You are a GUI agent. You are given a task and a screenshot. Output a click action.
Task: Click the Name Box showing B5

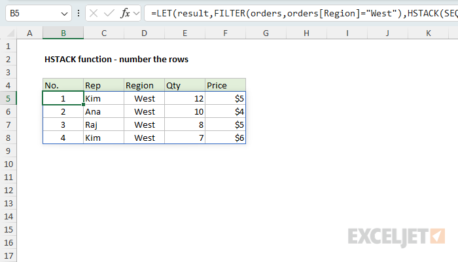pos(39,13)
